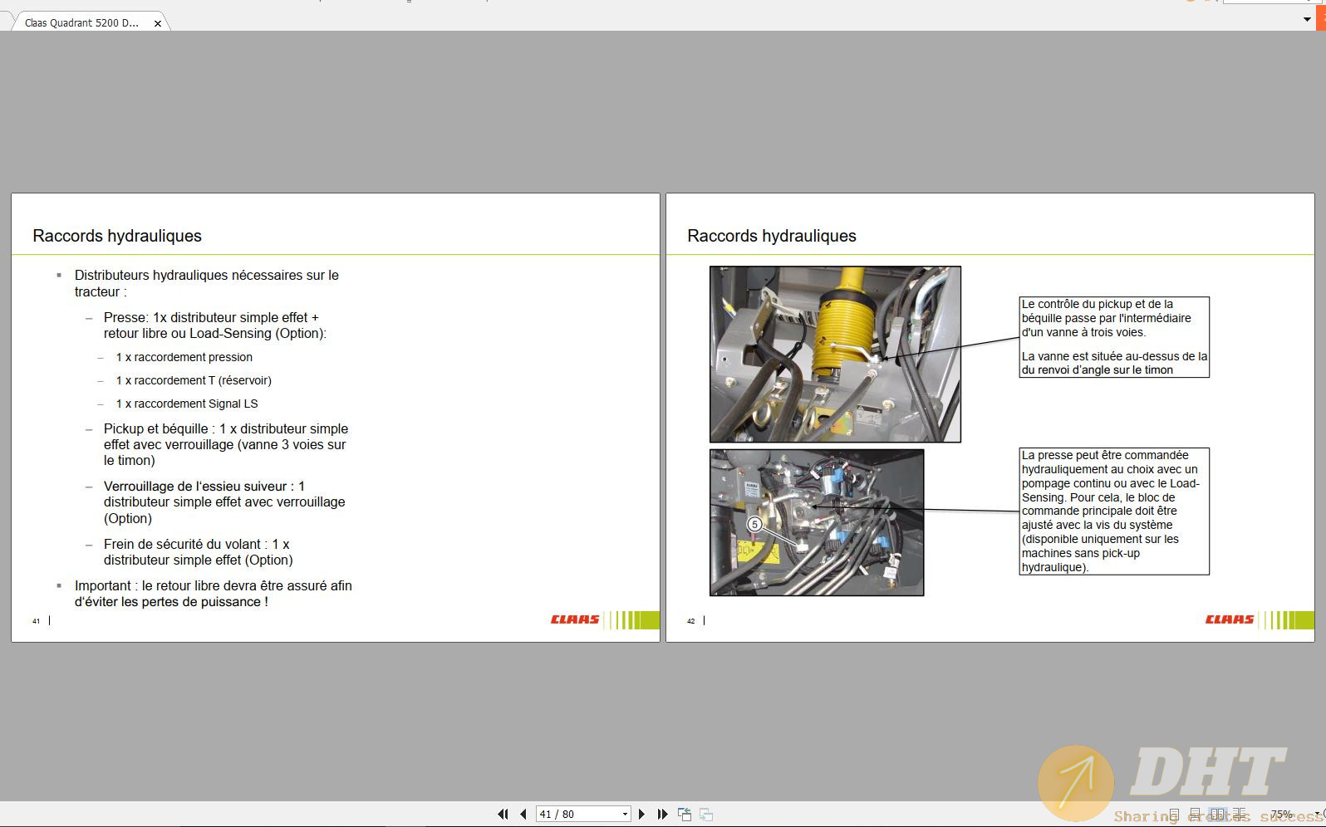Click the 'Raccords hydrauliques' heading on page 41
This screenshot has width=1326, height=827.
pos(117,236)
